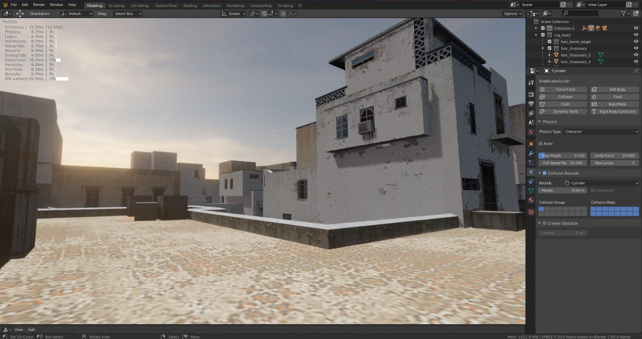This screenshot has width=642, height=339.
Task: Open the Particles properties tab icon
Action: [531, 163]
